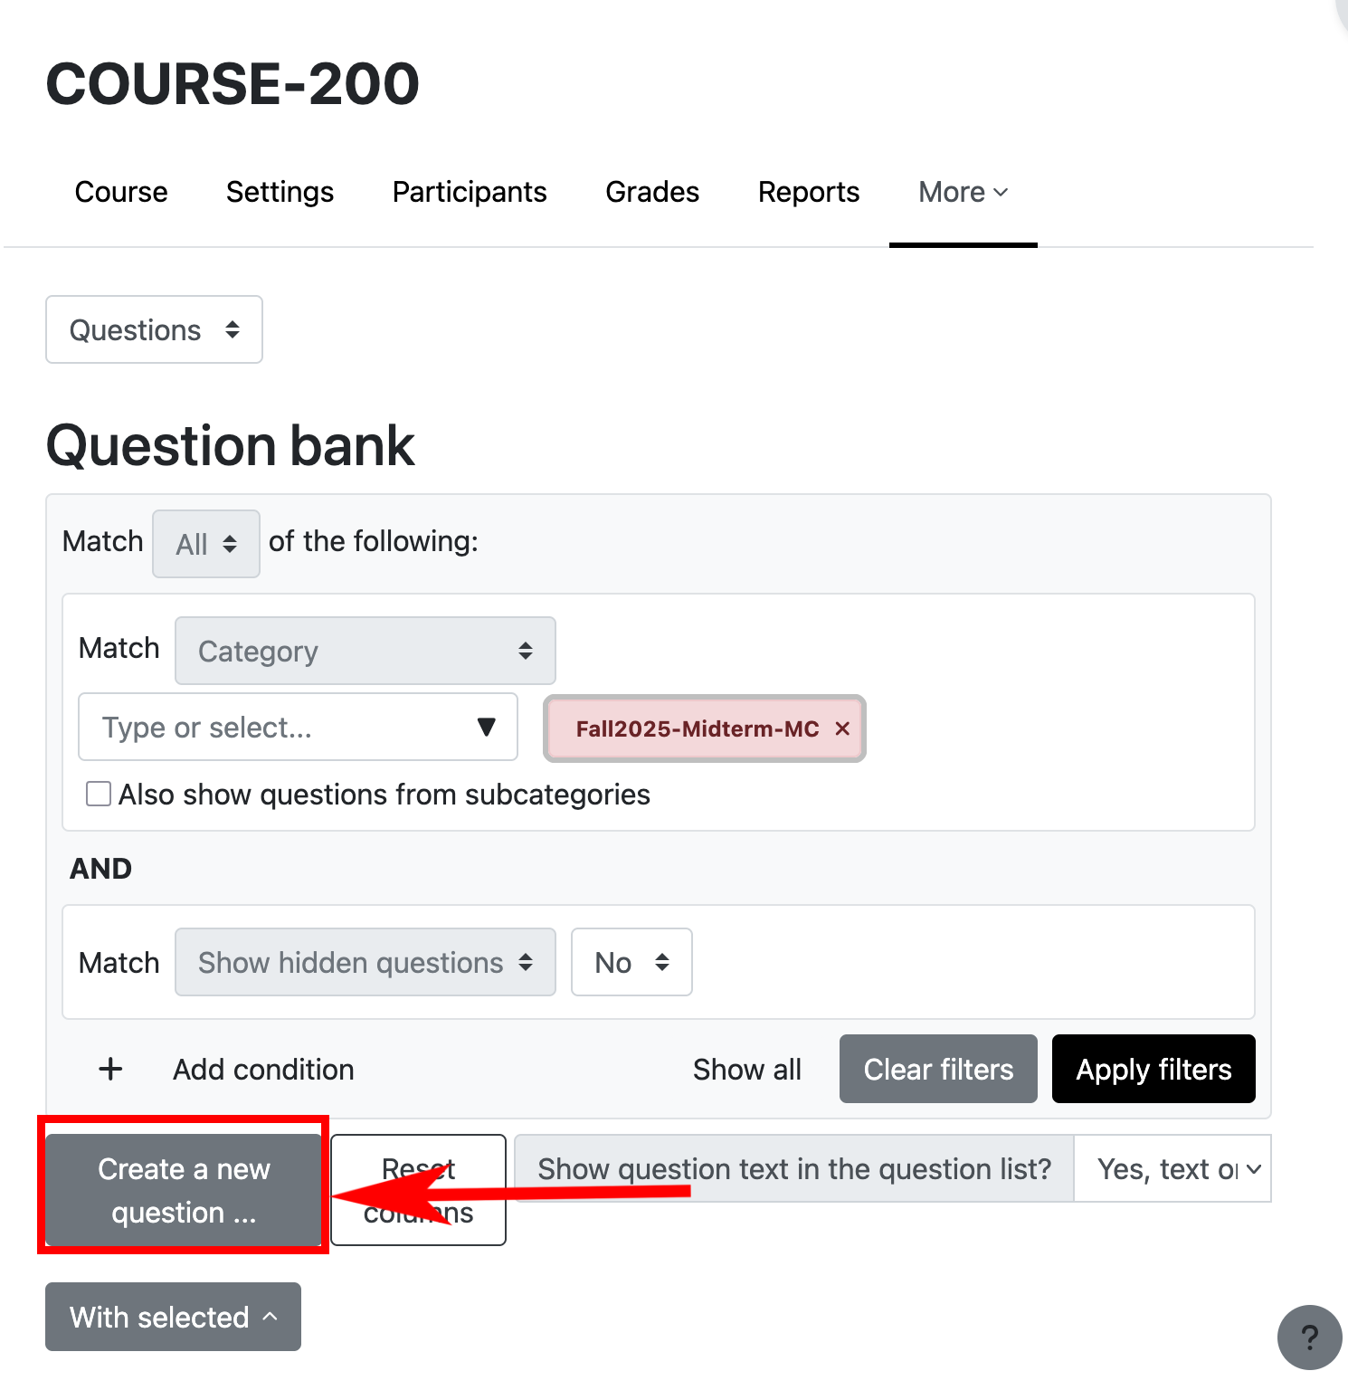Change the No value for hidden questions
The image size is (1348, 1390).
click(631, 962)
